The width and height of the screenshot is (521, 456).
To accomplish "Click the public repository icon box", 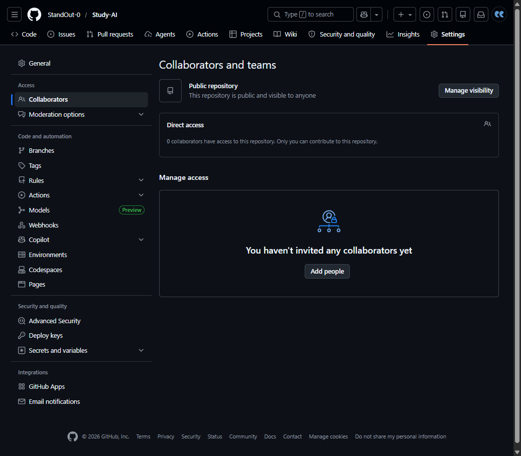I will [x=171, y=91].
